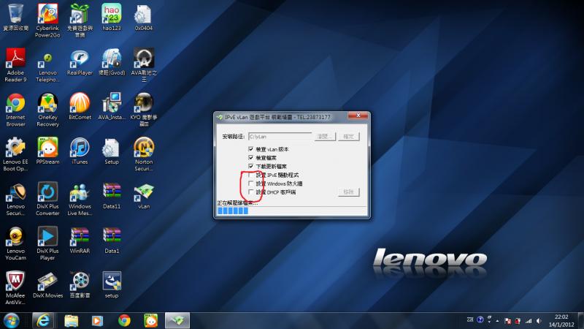Open Windows Media Player from taskbar

97,321
